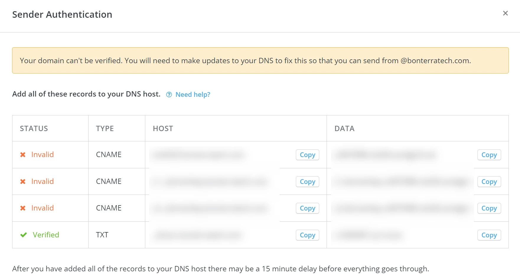The image size is (520, 279).
Task: Copy the data of the second CNAME record
Action: point(489,182)
